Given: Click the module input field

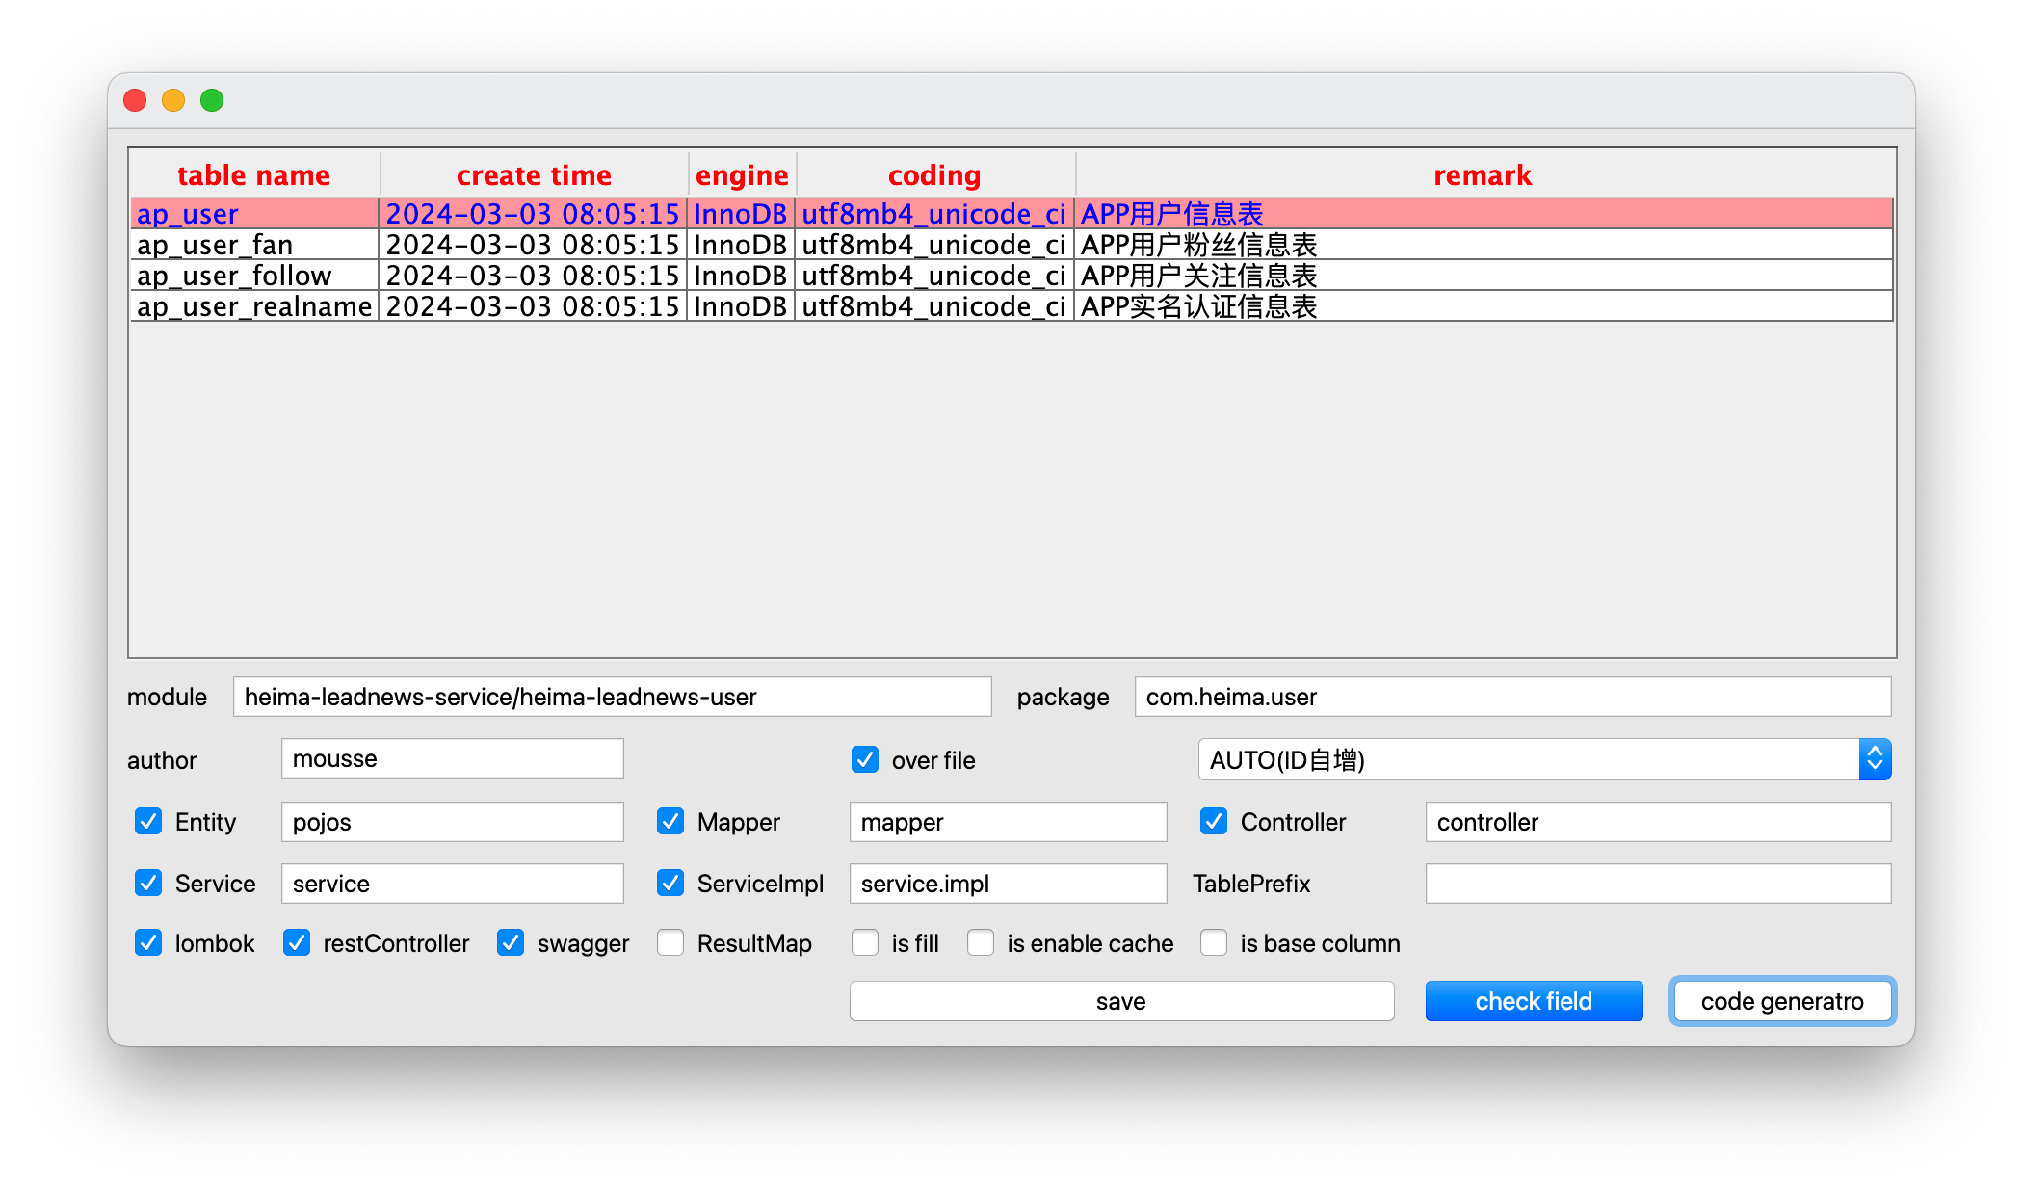Looking at the screenshot, I should coord(612,697).
